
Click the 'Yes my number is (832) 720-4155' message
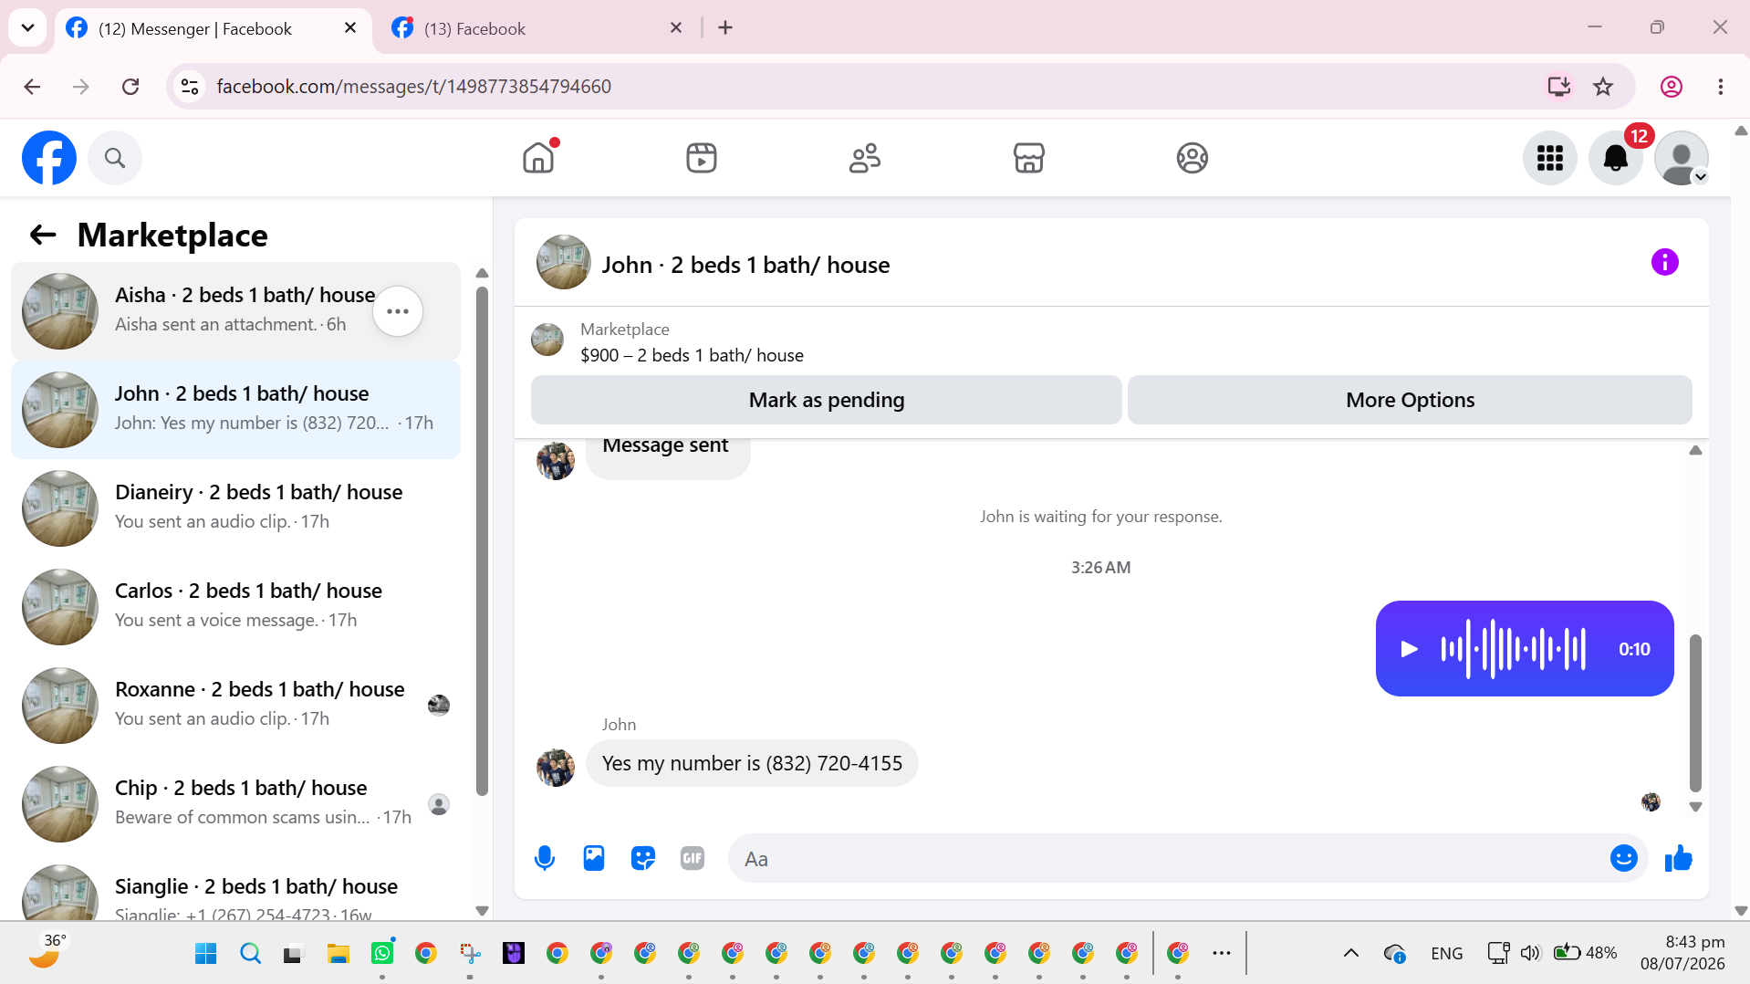pyautogui.click(x=752, y=763)
